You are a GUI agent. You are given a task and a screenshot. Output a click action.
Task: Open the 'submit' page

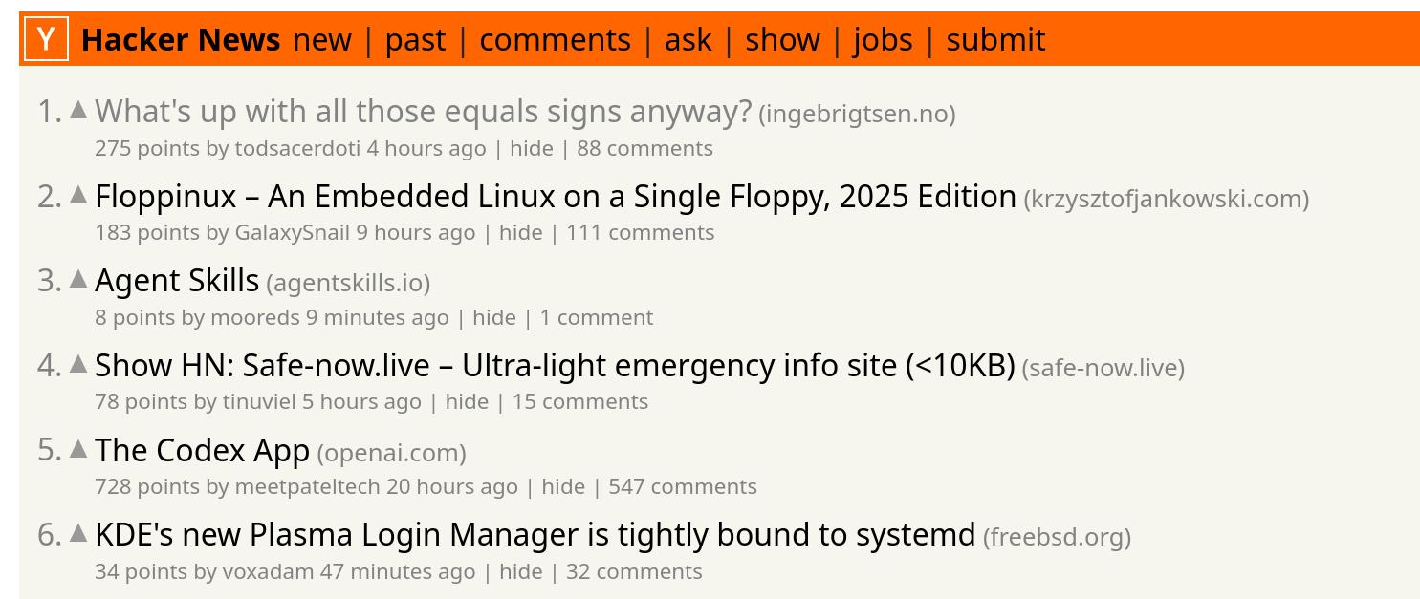click(995, 40)
